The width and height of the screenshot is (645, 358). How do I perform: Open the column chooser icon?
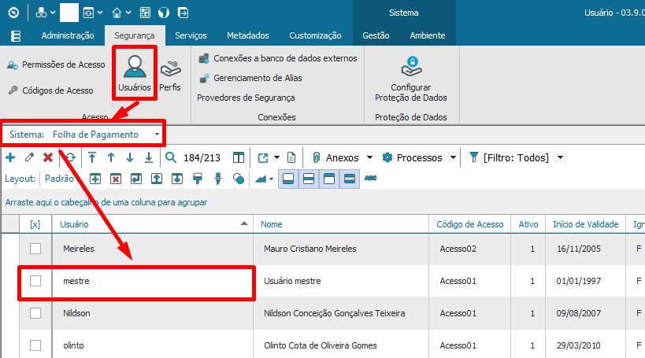238,157
